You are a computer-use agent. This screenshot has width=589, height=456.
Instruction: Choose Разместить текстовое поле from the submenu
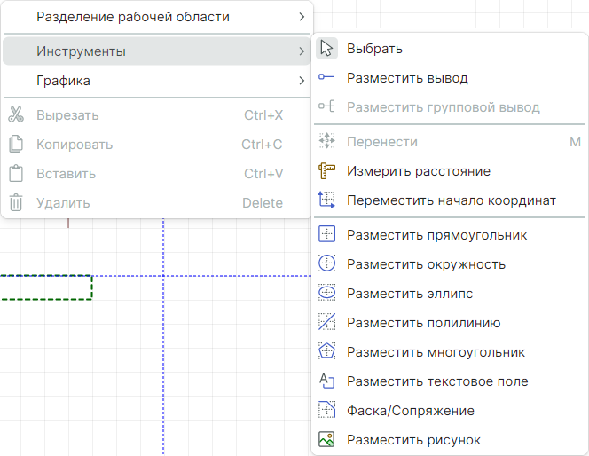(x=437, y=381)
